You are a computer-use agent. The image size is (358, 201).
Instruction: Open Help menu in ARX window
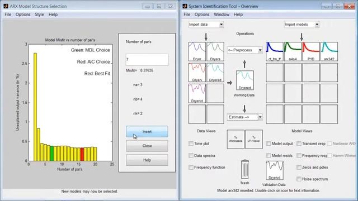pos(53,15)
